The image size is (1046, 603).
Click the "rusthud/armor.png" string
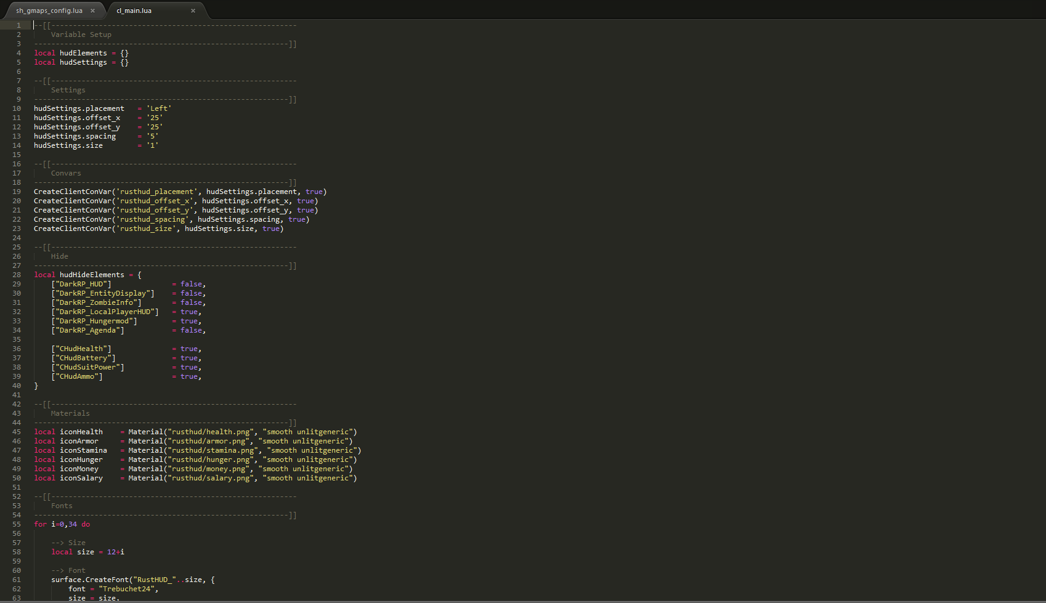pyautogui.click(x=208, y=441)
